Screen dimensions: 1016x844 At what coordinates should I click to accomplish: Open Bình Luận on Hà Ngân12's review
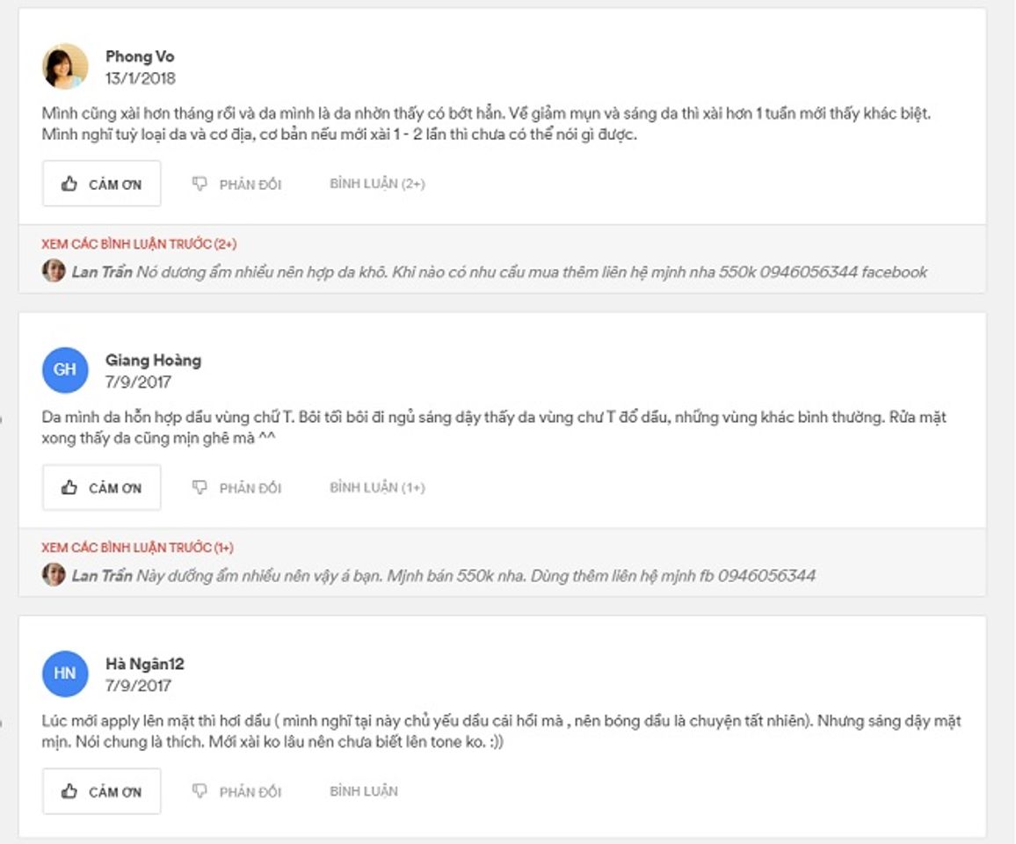click(364, 791)
